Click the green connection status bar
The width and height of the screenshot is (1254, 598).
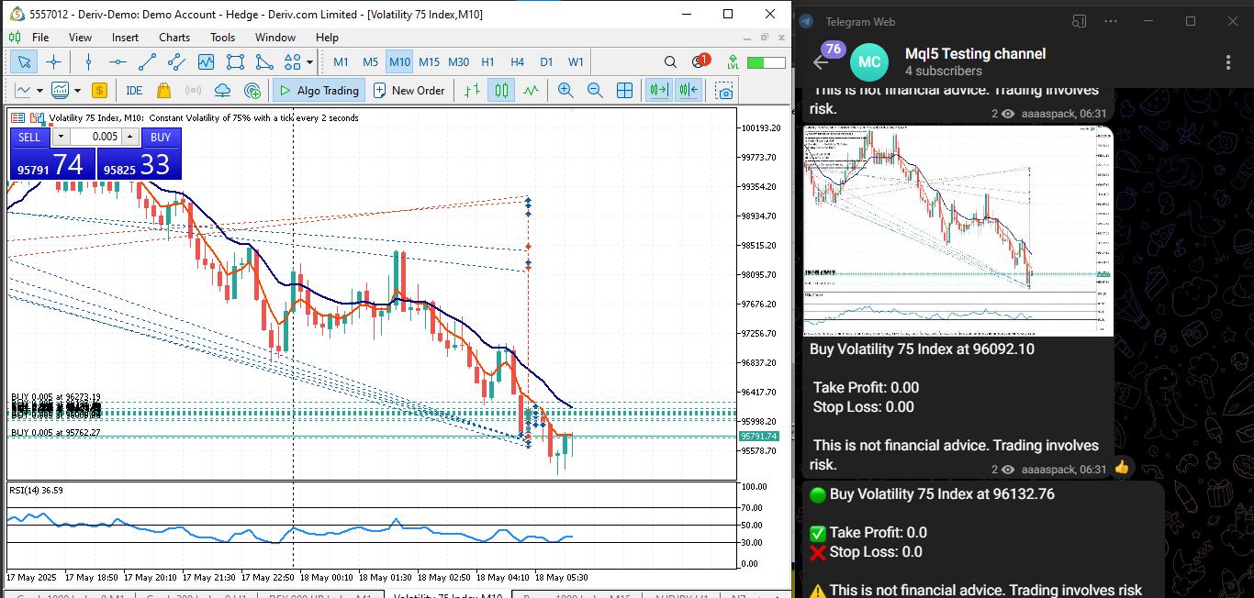pyautogui.click(x=767, y=62)
